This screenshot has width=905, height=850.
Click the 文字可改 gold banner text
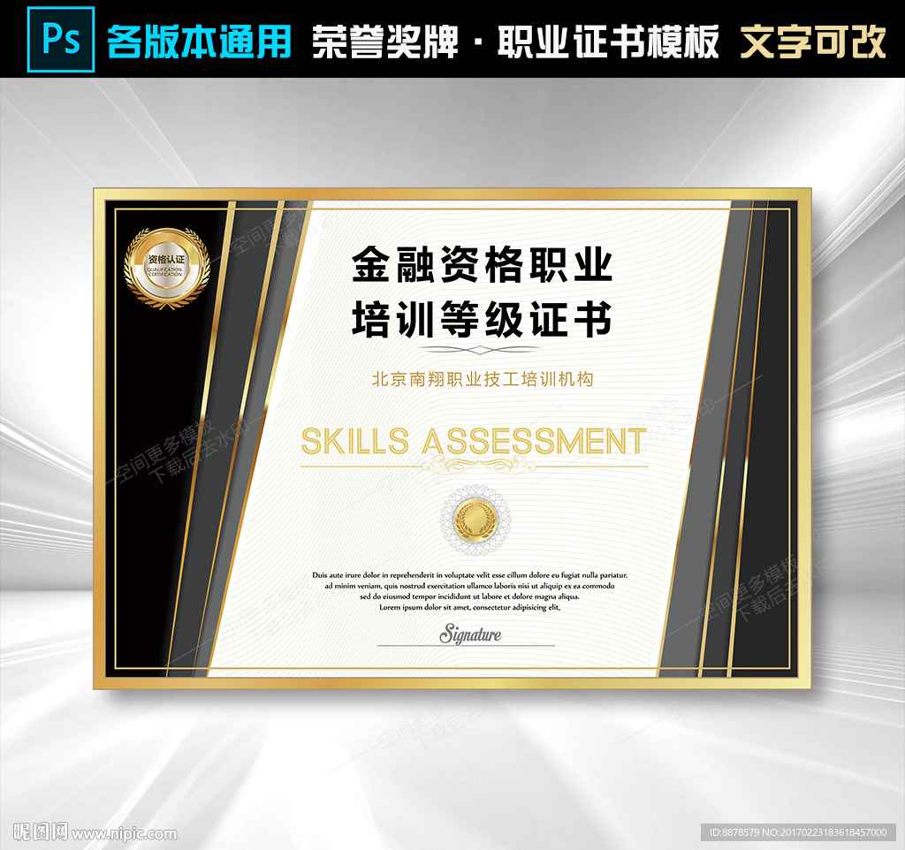(x=813, y=42)
